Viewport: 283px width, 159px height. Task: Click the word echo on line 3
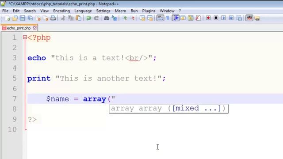click(37, 58)
